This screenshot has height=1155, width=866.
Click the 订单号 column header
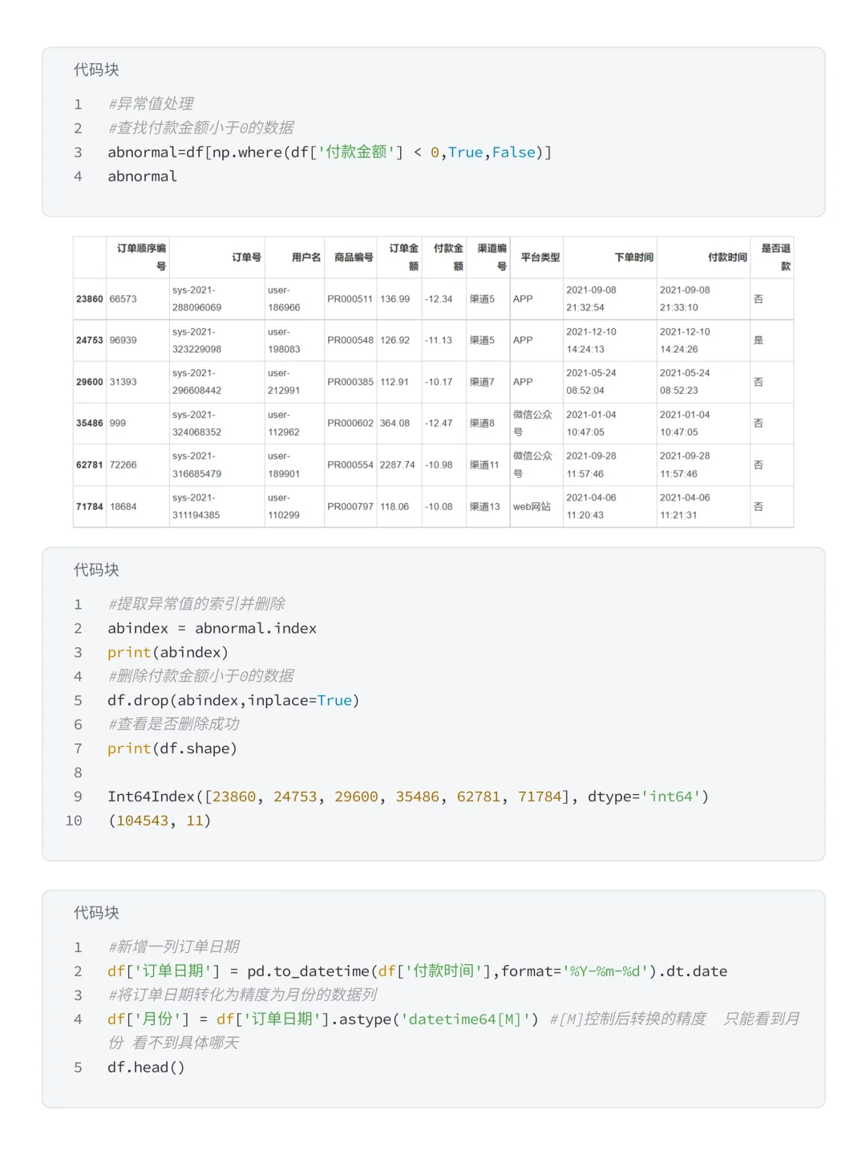click(246, 257)
